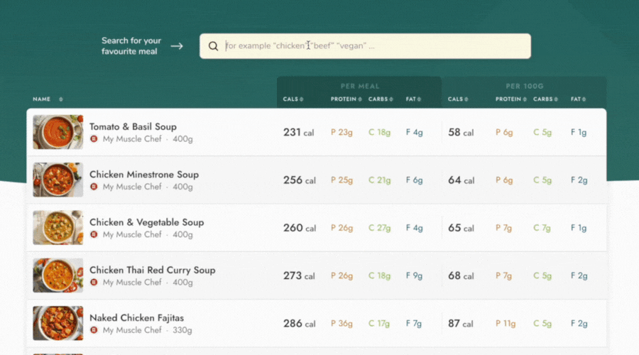Click the '256 cal' value
639x355 pixels.
pyautogui.click(x=300, y=180)
